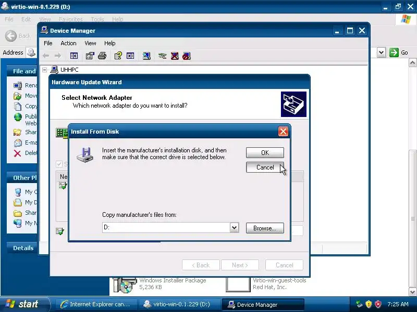Toggle the greyed checkbox in the hardware wizard
Viewport: 417px width, 312px height.
coord(59,164)
